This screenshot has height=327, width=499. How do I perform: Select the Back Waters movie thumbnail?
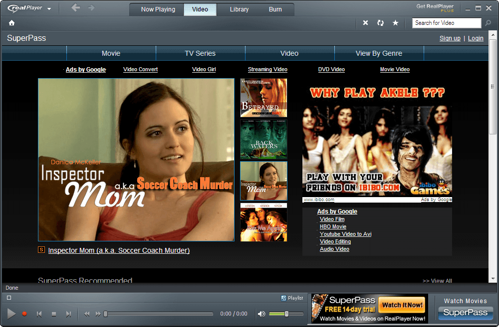click(x=263, y=139)
